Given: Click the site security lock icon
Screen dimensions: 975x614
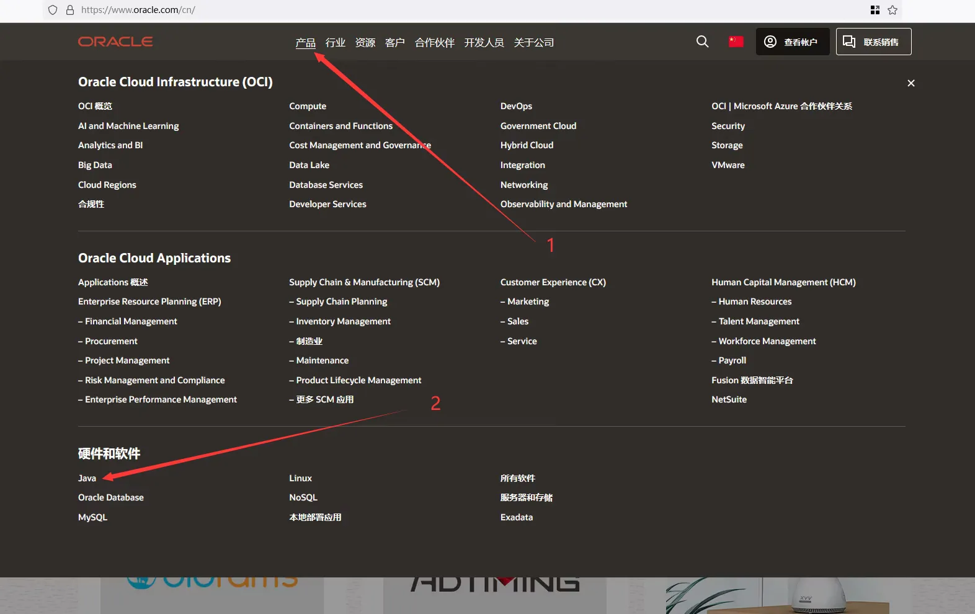Looking at the screenshot, I should (70, 10).
